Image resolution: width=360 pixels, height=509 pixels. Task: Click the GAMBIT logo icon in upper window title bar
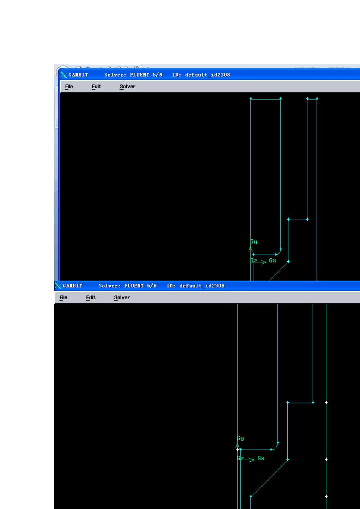[x=64, y=75]
